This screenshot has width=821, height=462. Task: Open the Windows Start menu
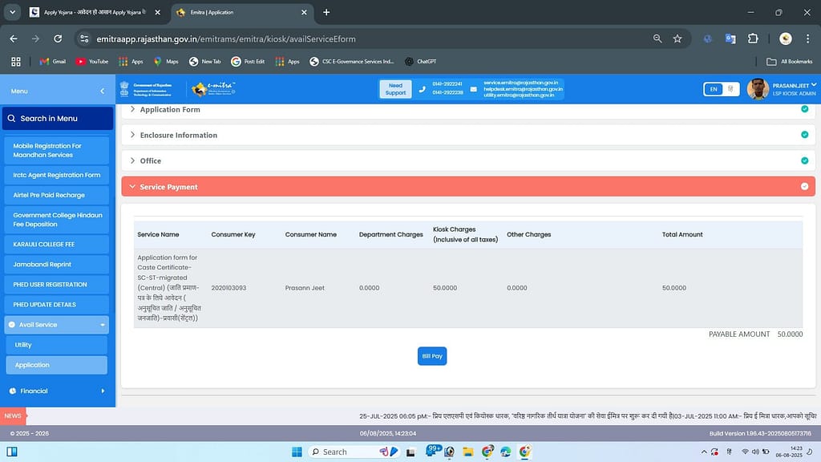[296, 452]
